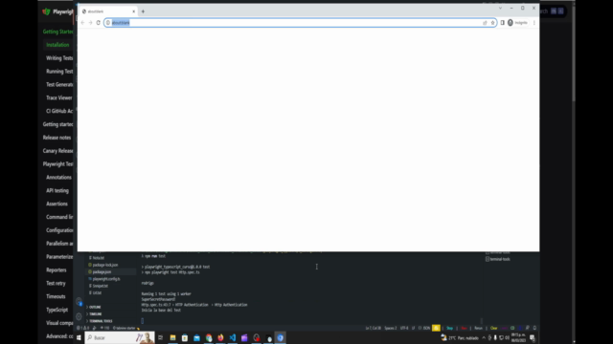Open Mail app from taskbar

(x=196, y=338)
